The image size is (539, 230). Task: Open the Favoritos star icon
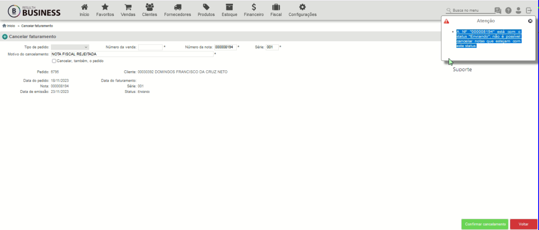[x=105, y=7]
